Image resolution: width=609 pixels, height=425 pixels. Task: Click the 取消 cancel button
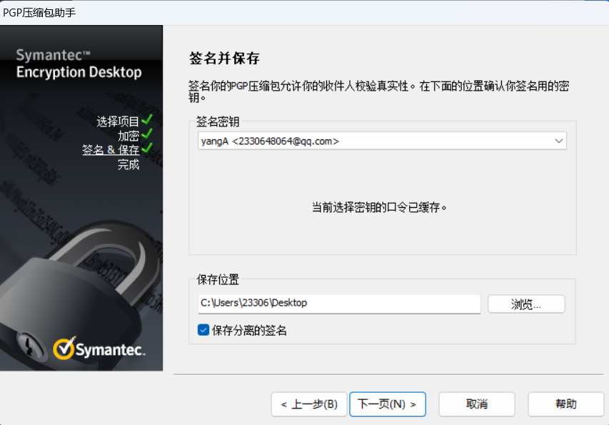point(476,404)
